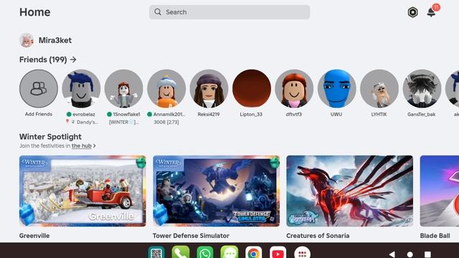Open evrobelaz friend avatar

[x=81, y=89]
